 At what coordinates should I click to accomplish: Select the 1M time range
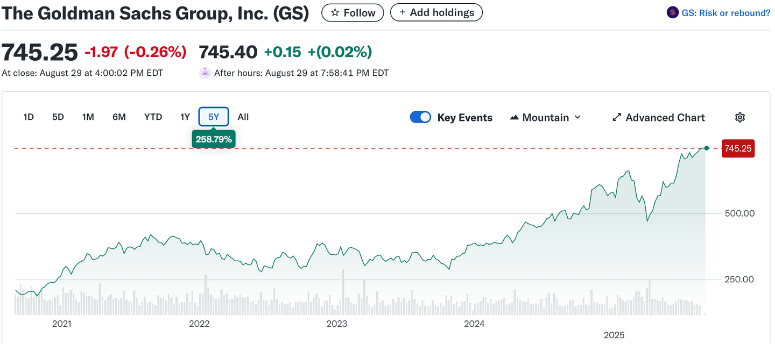pos(88,117)
